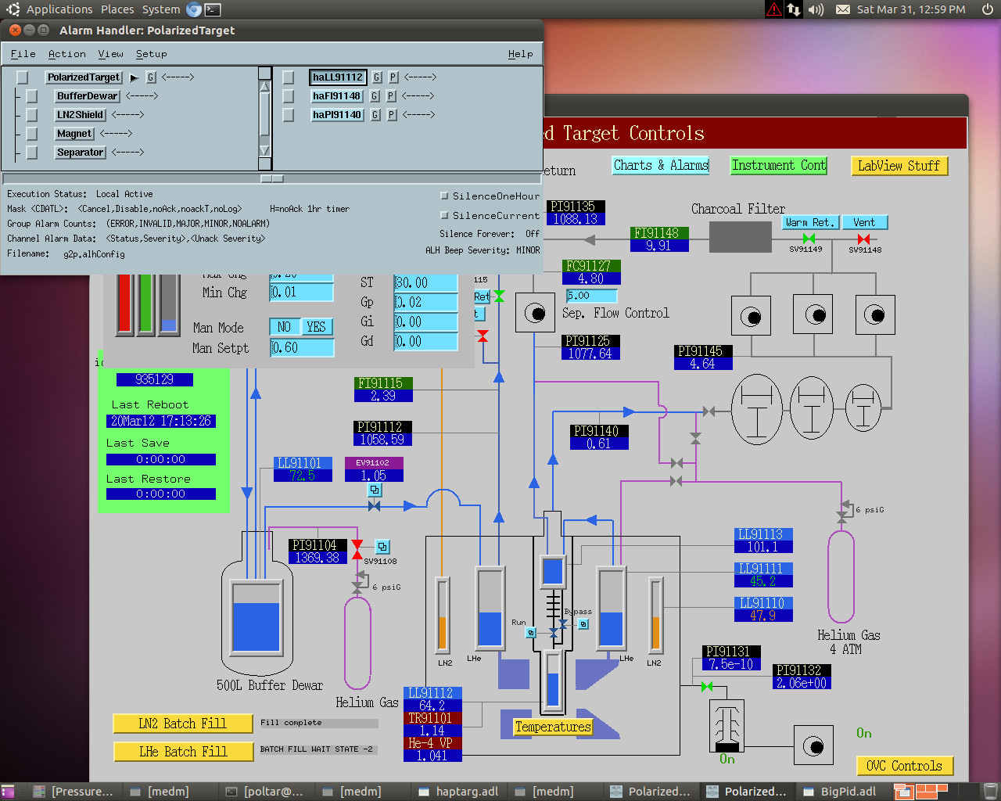Click the P icon next to haFI91148

click(391, 96)
